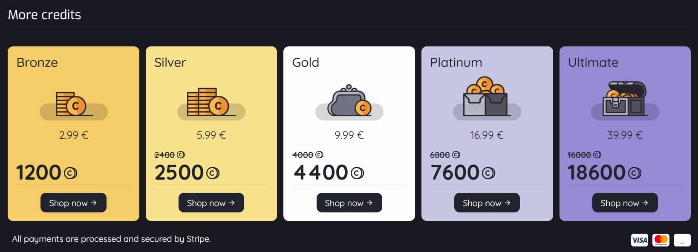
Task: Click Shop now on the Silver card
Action: click(x=211, y=203)
